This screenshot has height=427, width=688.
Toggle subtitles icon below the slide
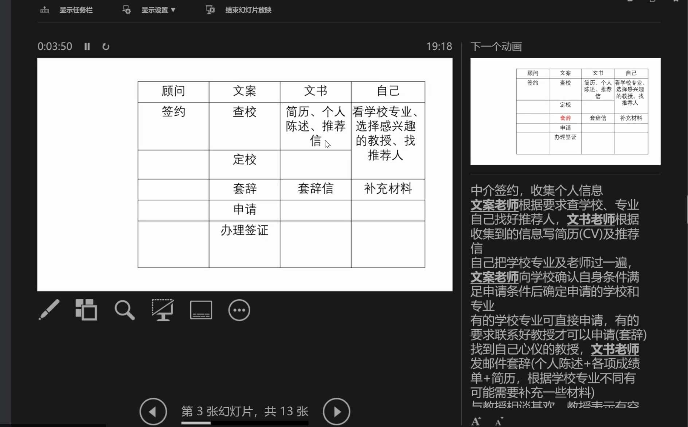click(201, 310)
